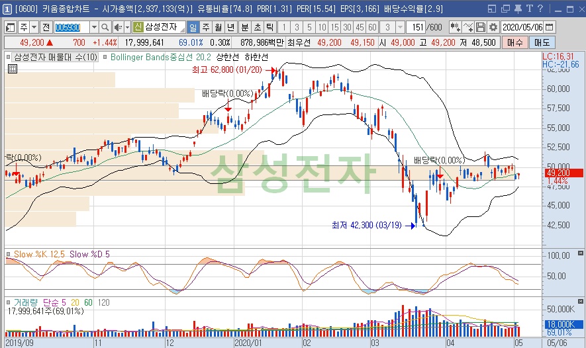This screenshot has height=348, width=586.
Task: Close the volume panel with its X
Action: (x=581, y=301)
